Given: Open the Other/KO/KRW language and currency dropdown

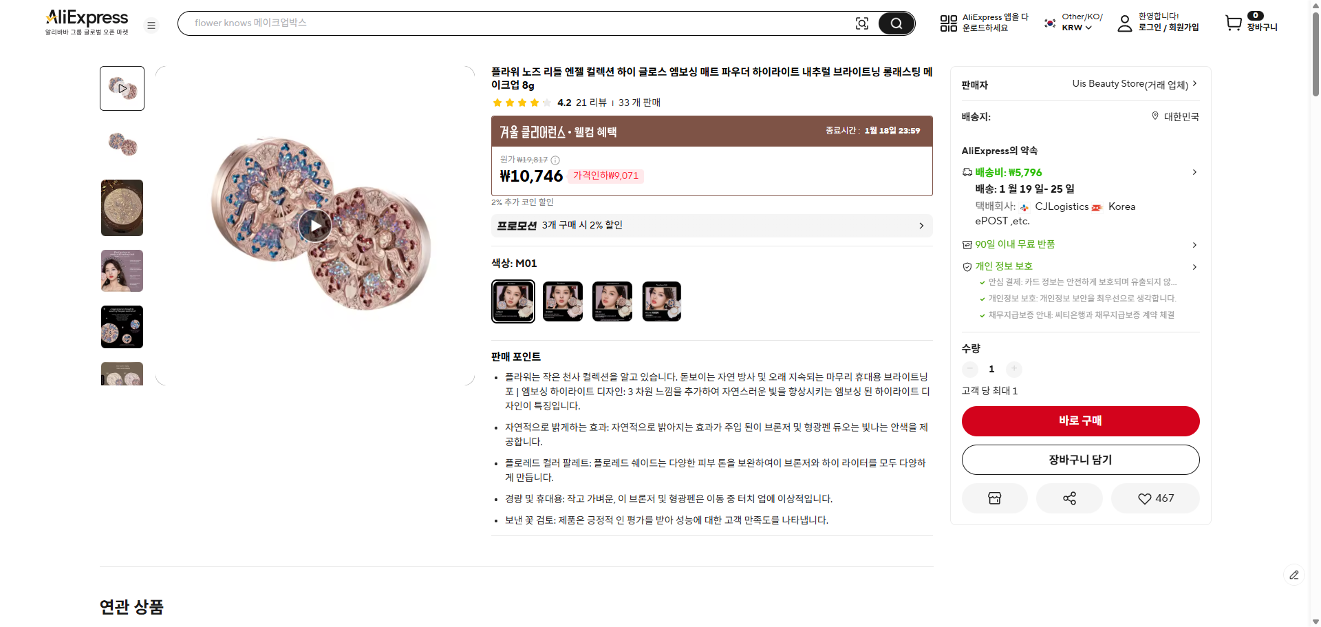Looking at the screenshot, I should (x=1071, y=23).
